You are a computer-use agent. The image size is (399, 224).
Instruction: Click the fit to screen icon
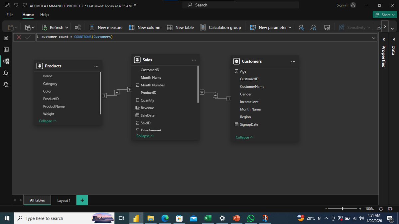390,209
